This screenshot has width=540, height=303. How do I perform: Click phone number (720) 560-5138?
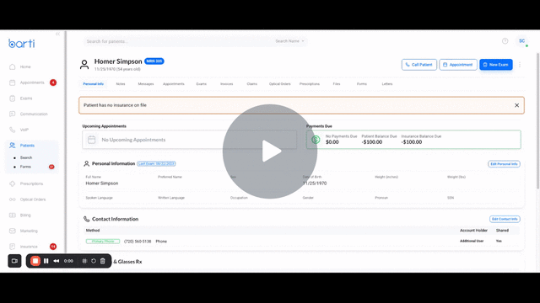[138, 242]
